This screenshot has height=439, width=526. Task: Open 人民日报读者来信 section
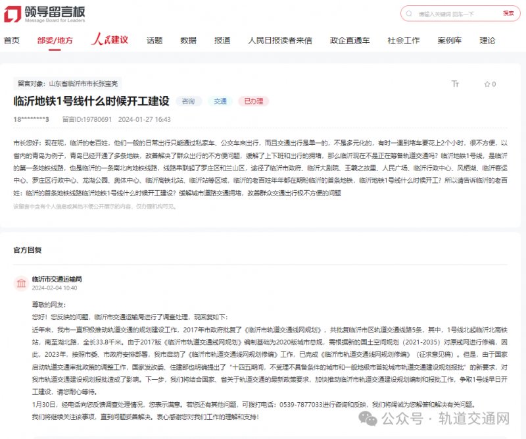(279, 40)
